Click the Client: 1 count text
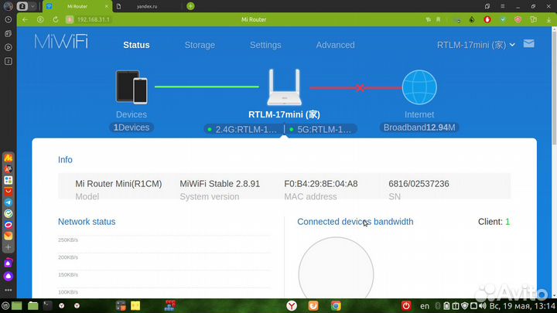The image size is (557, 313). tap(494, 222)
